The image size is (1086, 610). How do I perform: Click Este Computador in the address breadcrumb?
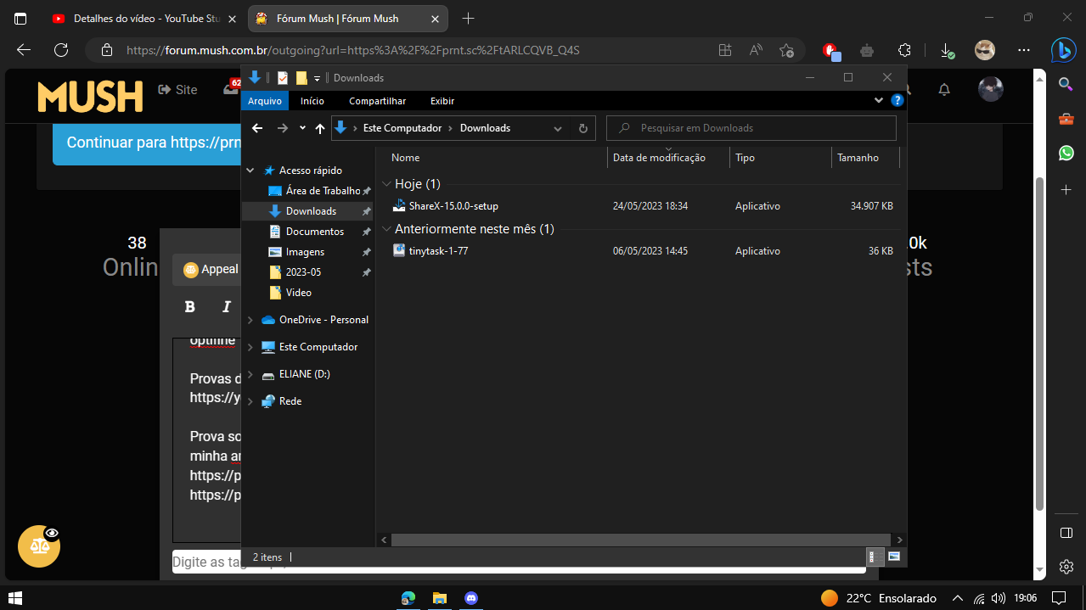(x=402, y=128)
